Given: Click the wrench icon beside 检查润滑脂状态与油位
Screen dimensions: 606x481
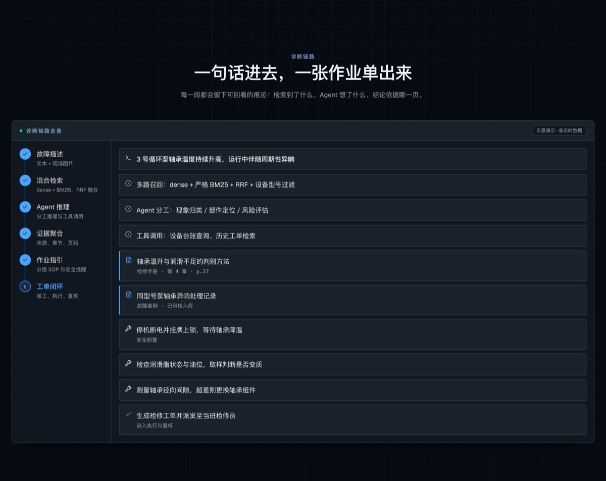Looking at the screenshot, I should coord(128,363).
